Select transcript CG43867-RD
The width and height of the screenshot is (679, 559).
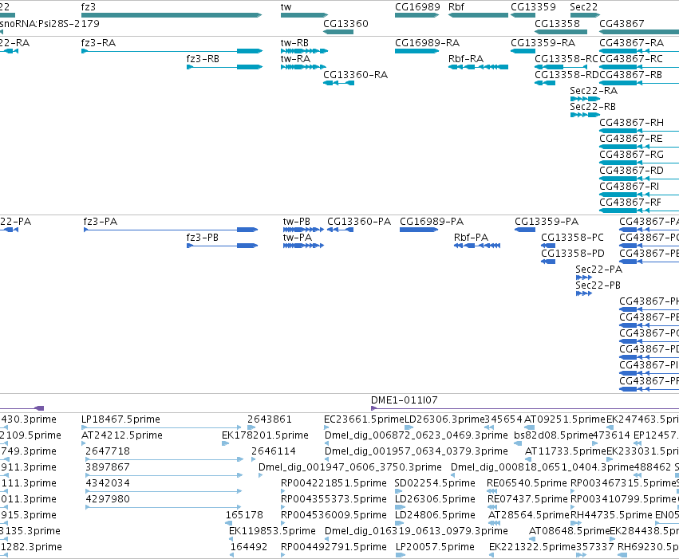(639, 179)
